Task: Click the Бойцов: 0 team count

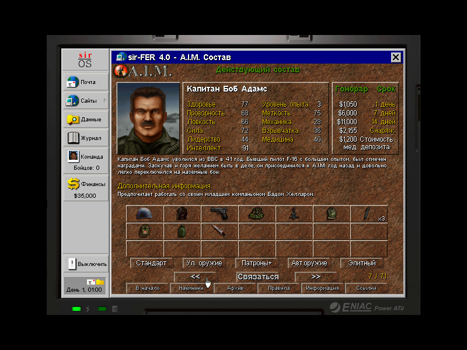Action: pos(86,168)
